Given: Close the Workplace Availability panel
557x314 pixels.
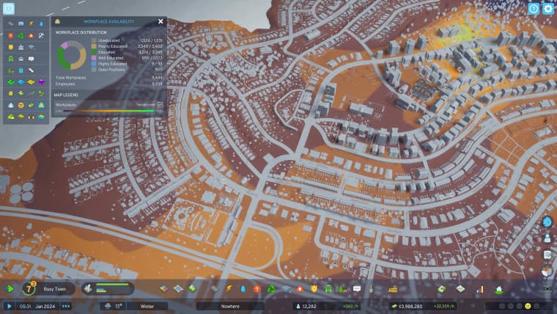Looking at the screenshot, I should coord(161,22).
